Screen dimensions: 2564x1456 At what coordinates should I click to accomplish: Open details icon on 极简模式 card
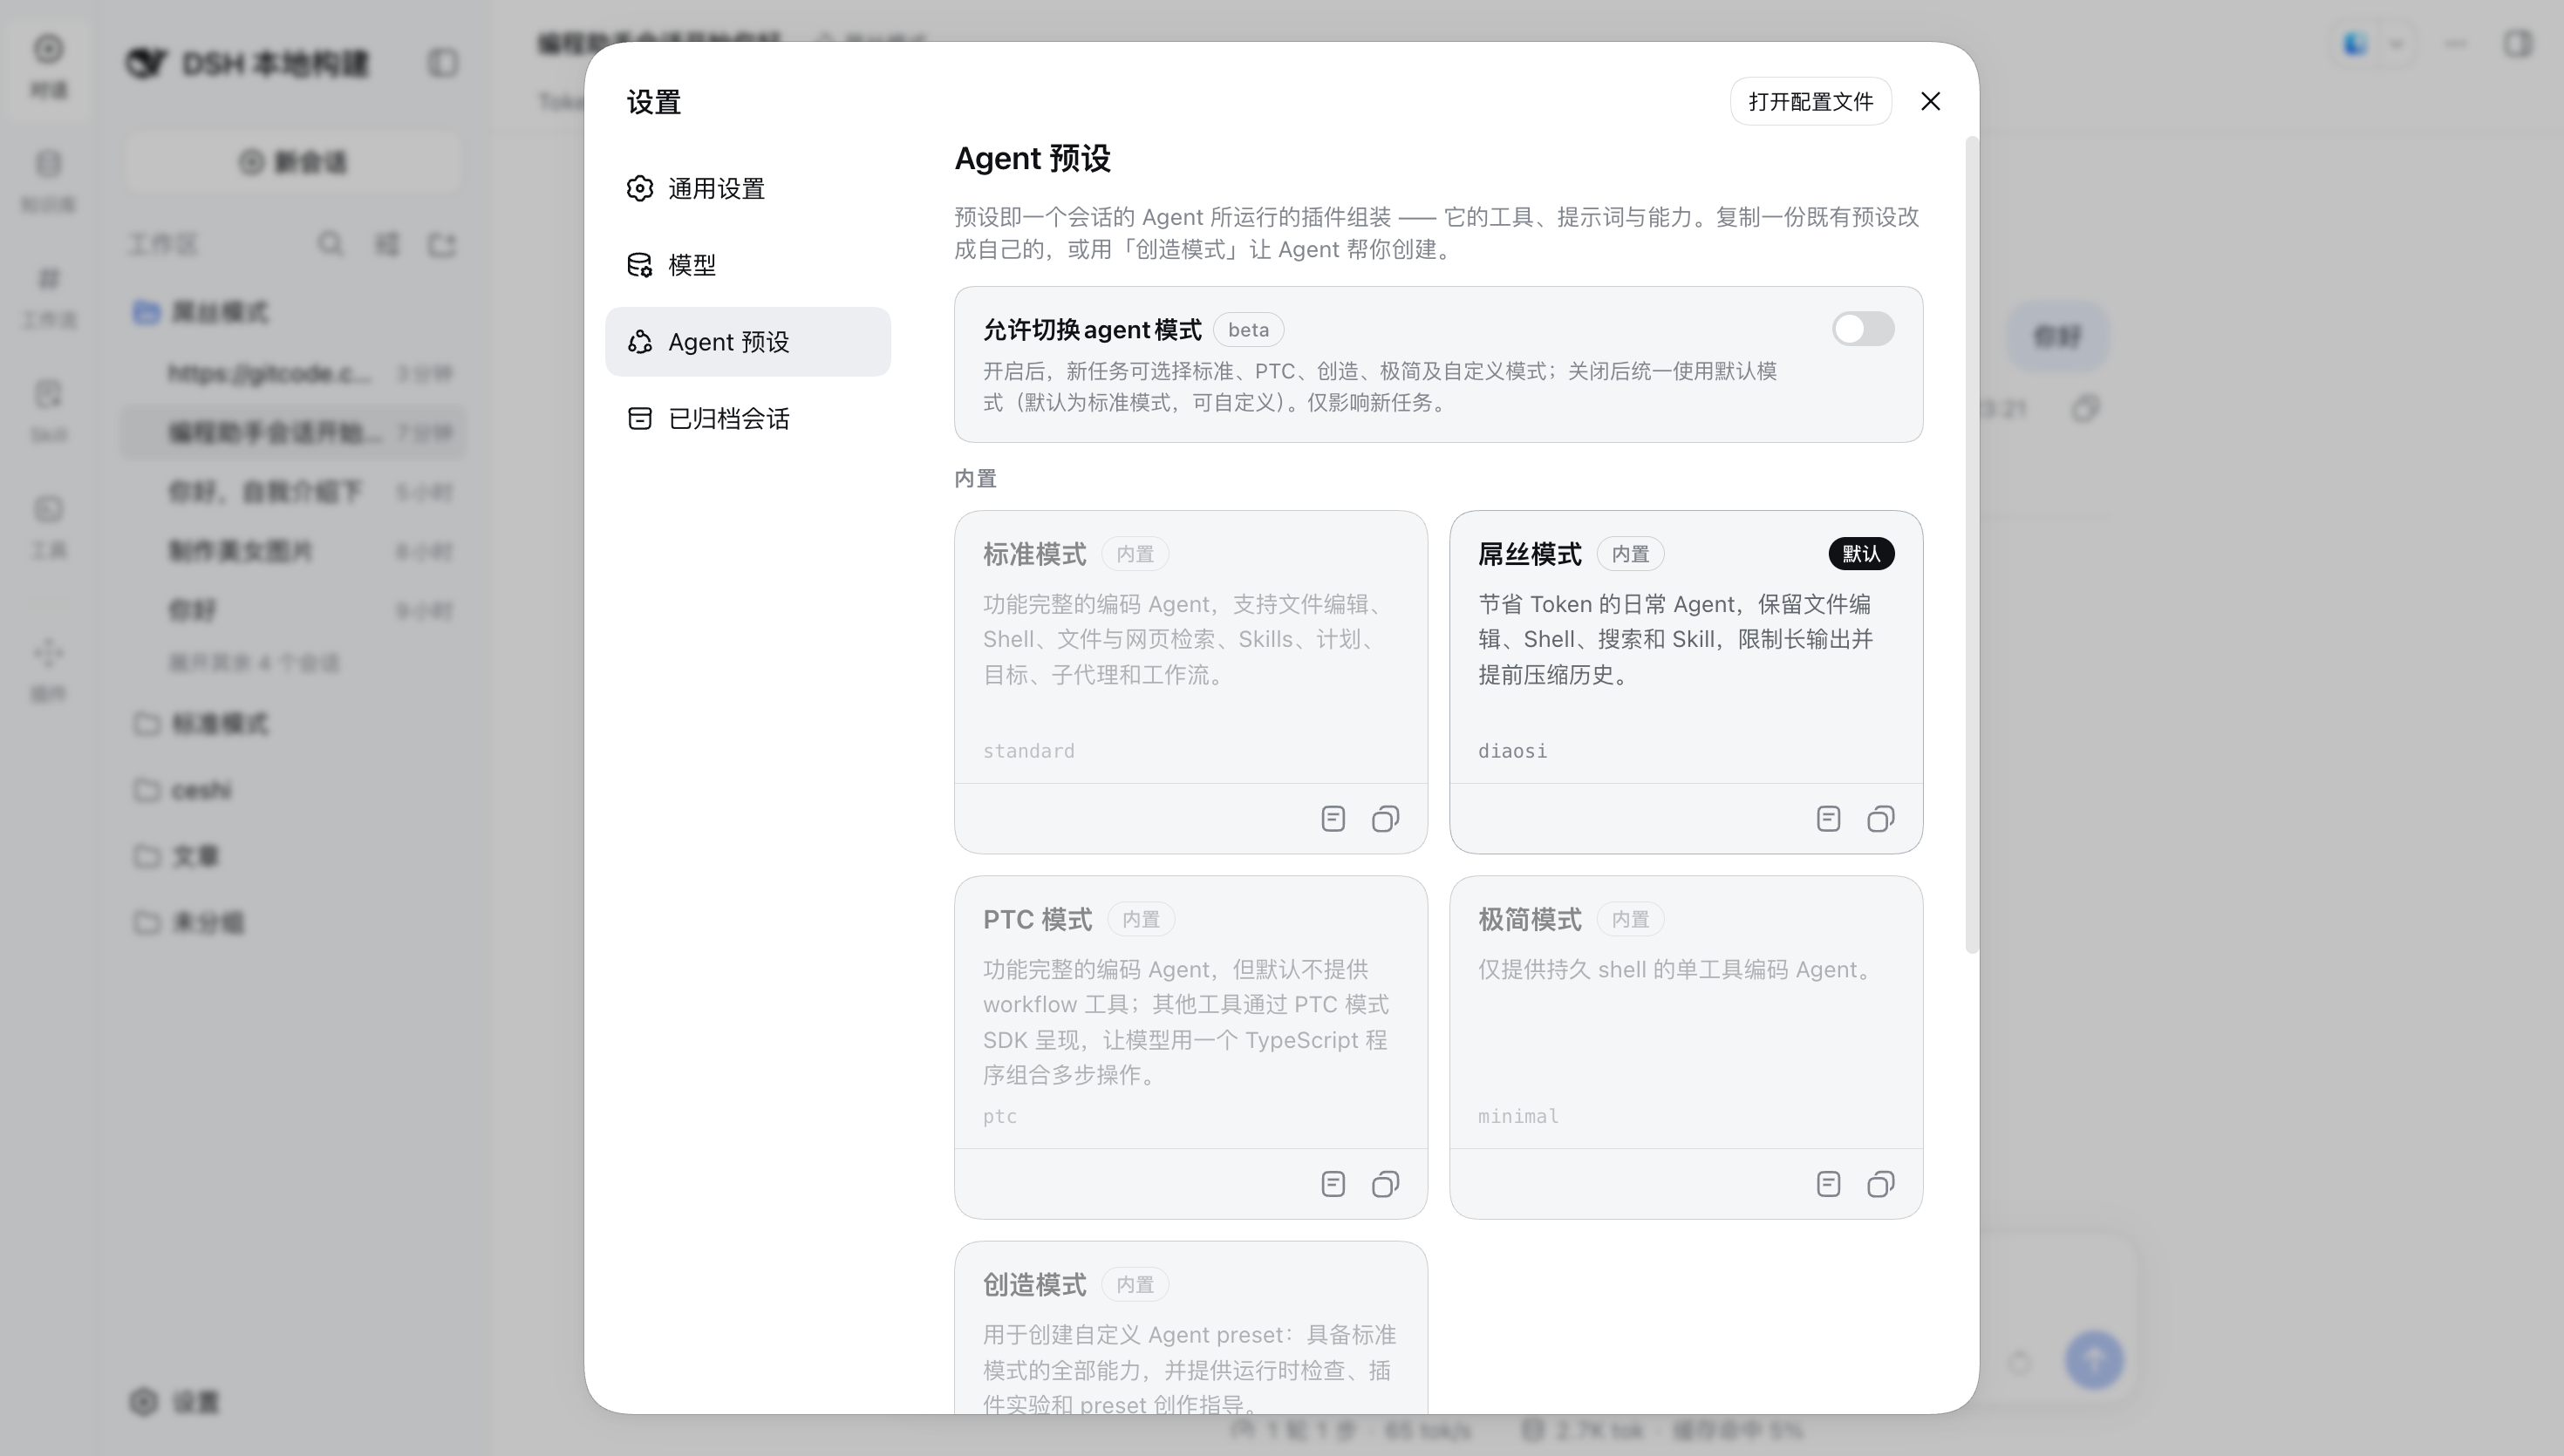tap(1828, 1184)
